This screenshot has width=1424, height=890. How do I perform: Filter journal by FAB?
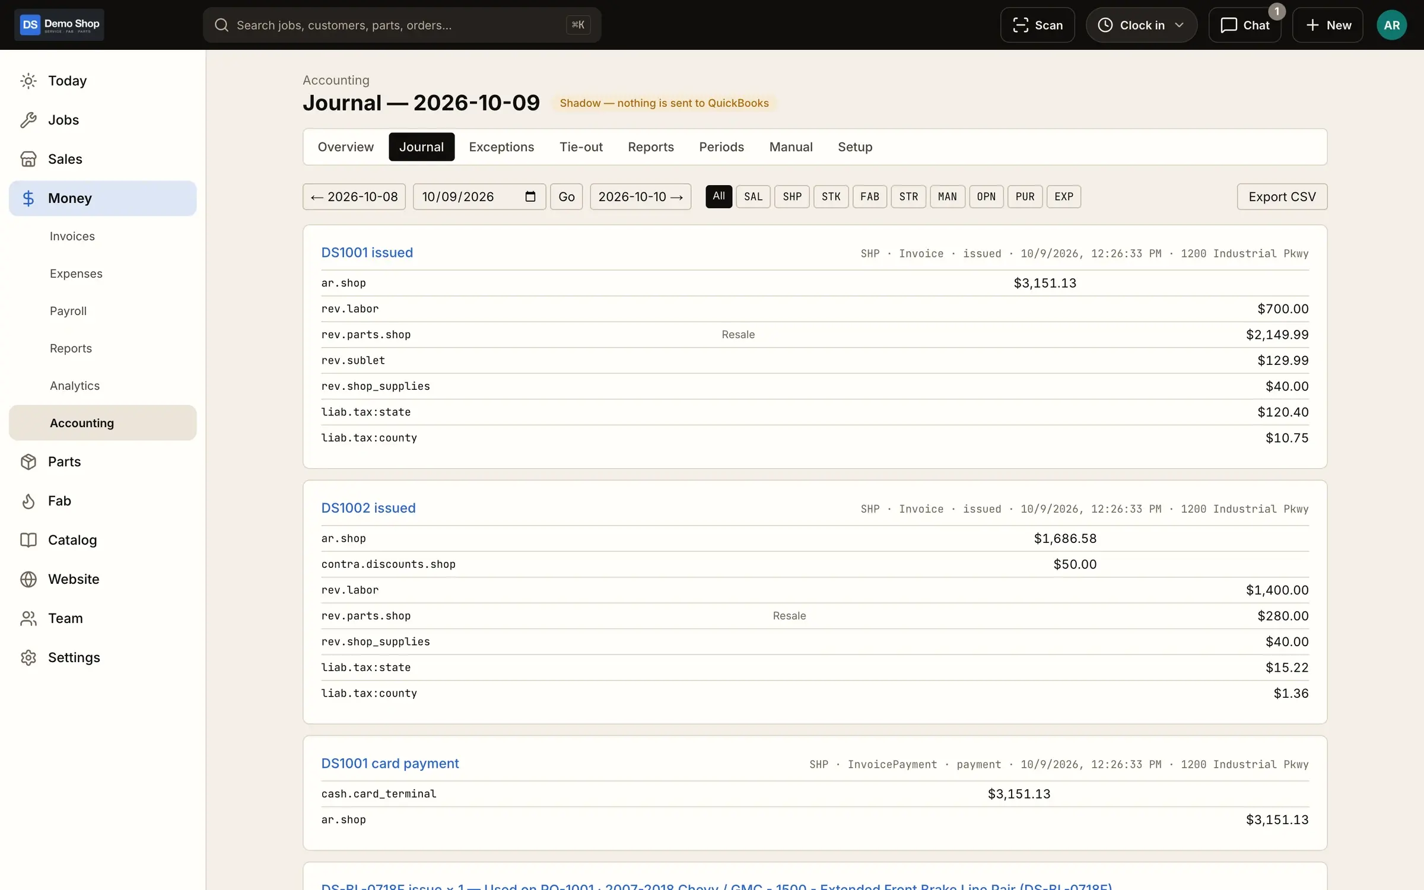tap(870, 196)
